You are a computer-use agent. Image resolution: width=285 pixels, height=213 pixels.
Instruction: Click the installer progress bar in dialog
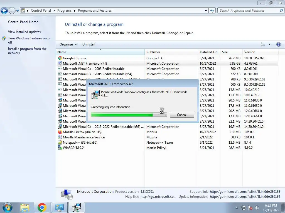[129, 115]
